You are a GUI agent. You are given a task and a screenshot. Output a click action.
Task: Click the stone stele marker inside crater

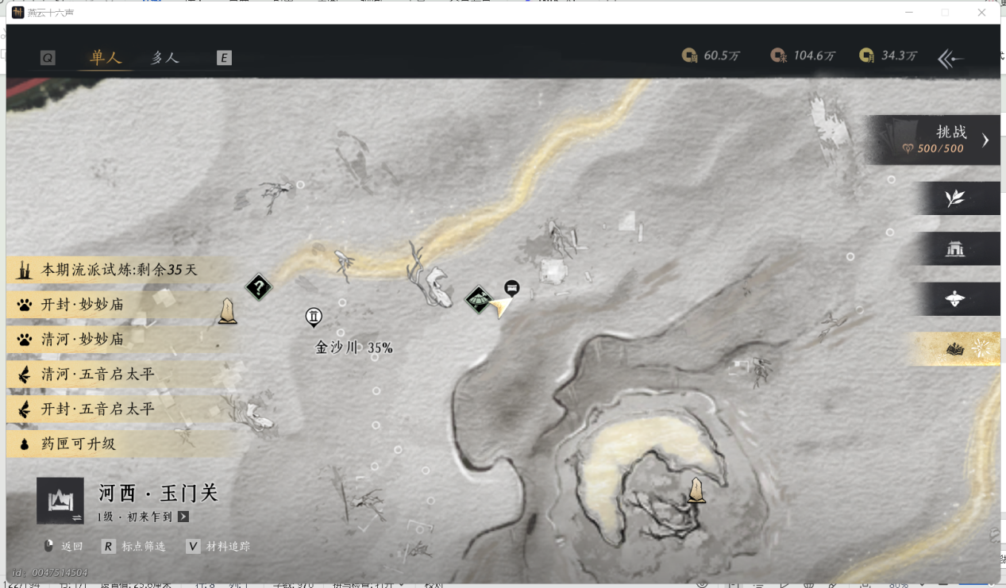click(x=696, y=490)
